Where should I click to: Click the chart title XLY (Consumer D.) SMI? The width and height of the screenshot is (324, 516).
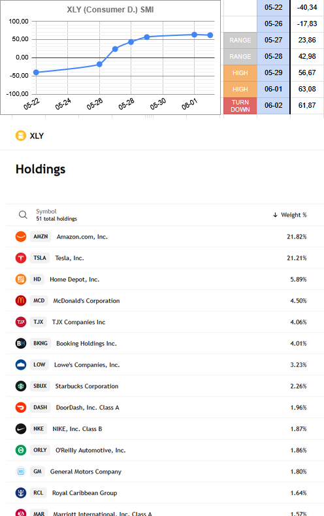point(110,10)
